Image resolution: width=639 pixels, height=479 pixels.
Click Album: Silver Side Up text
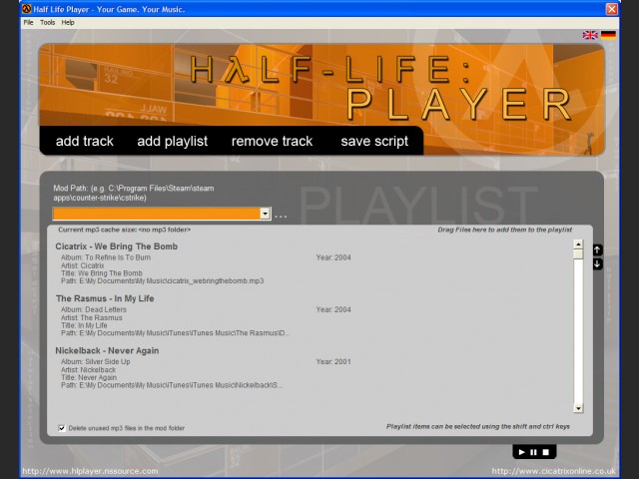pos(96,361)
